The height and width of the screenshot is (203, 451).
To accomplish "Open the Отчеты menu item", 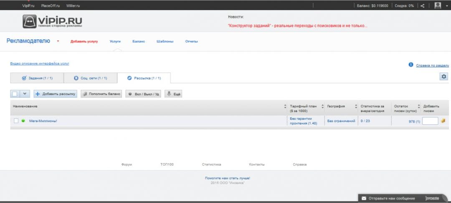I will pos(192,41).
